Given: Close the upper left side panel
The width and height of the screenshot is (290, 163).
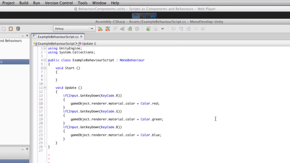Looking at the screenshot, I should click(x=27, y=35).
